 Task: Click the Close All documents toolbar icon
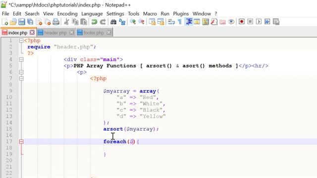point(48,22)
